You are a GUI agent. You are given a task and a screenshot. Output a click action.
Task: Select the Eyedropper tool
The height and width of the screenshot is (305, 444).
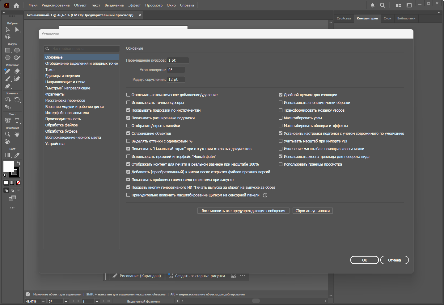17,155
